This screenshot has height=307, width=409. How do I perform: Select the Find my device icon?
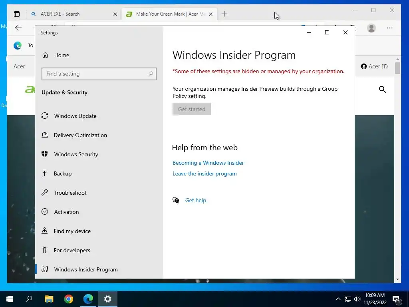click(x=45, y=231)
